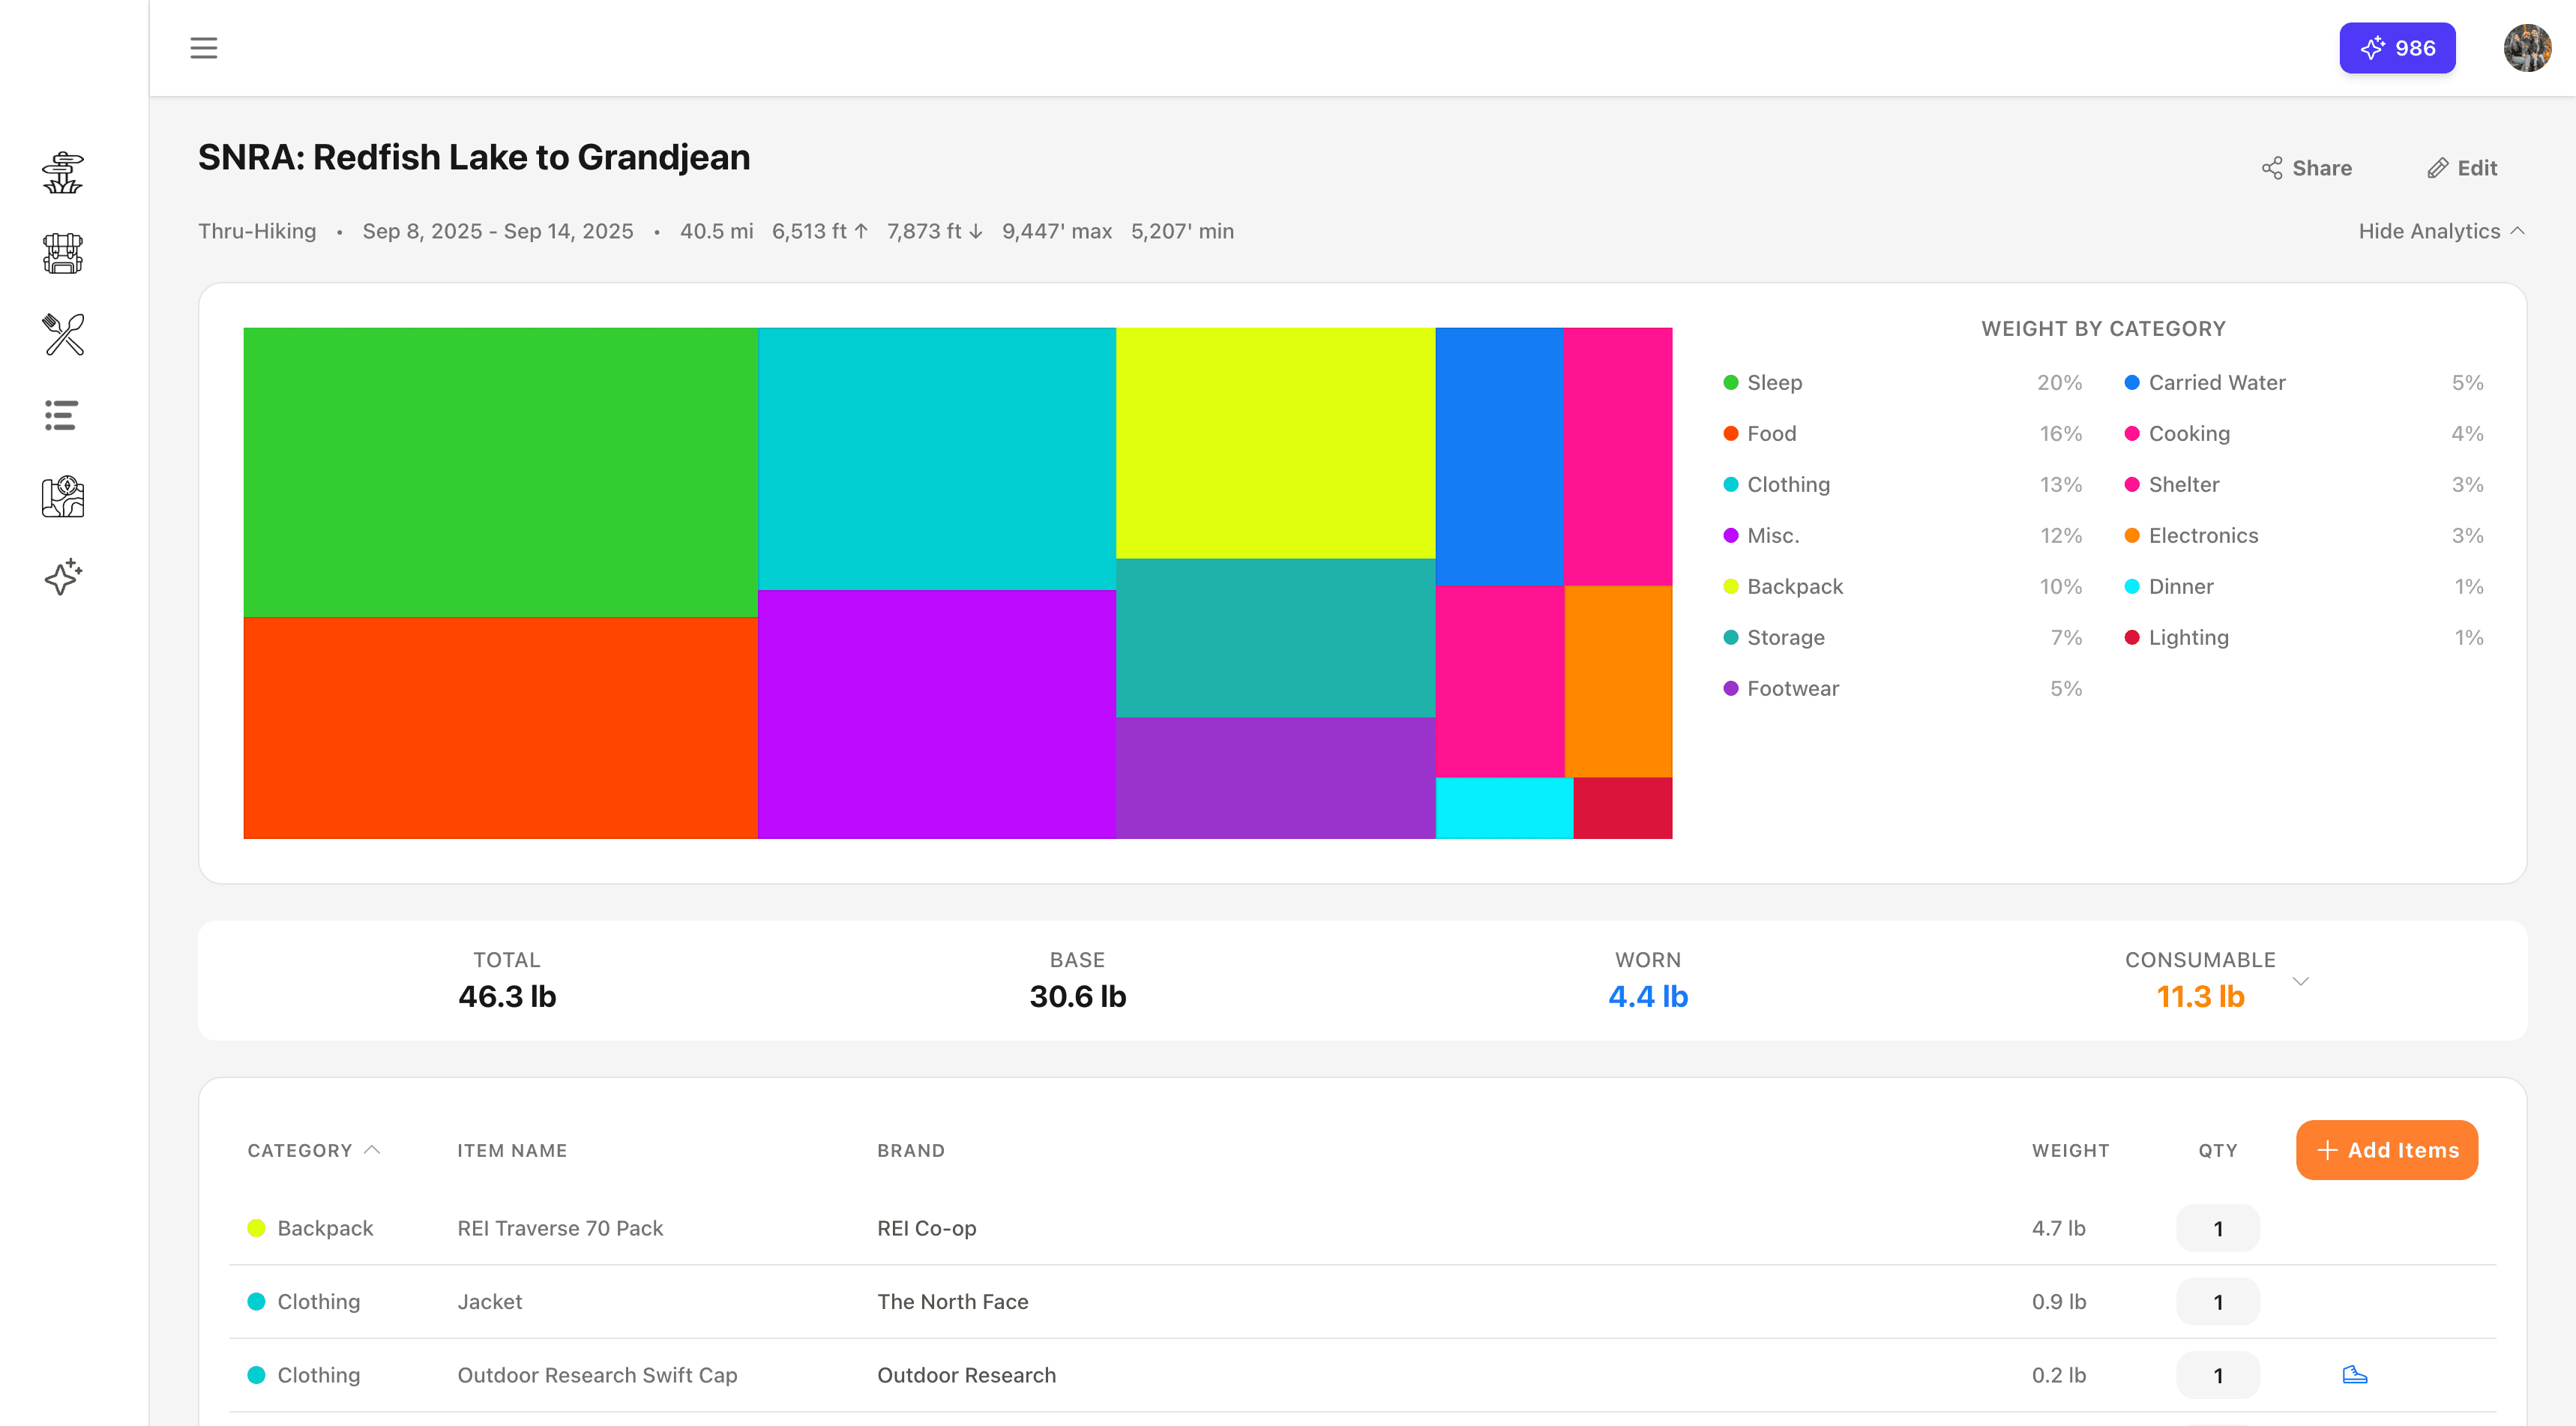Toggle the Sleep category in the weight legend
The width and height of the screenshot is (2576, 1426).
pyautogui.click(x=1774, y=382)
